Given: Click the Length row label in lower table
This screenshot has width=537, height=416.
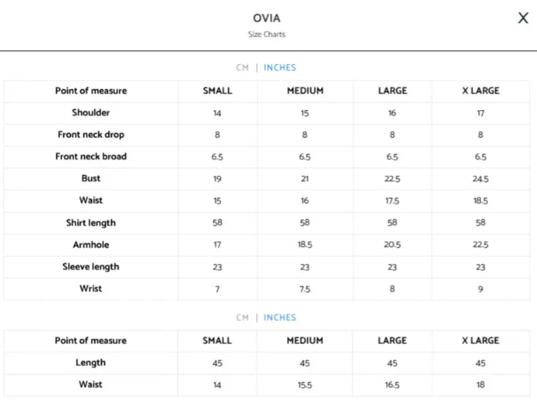Looking at the screenshot, I should 91,363.
